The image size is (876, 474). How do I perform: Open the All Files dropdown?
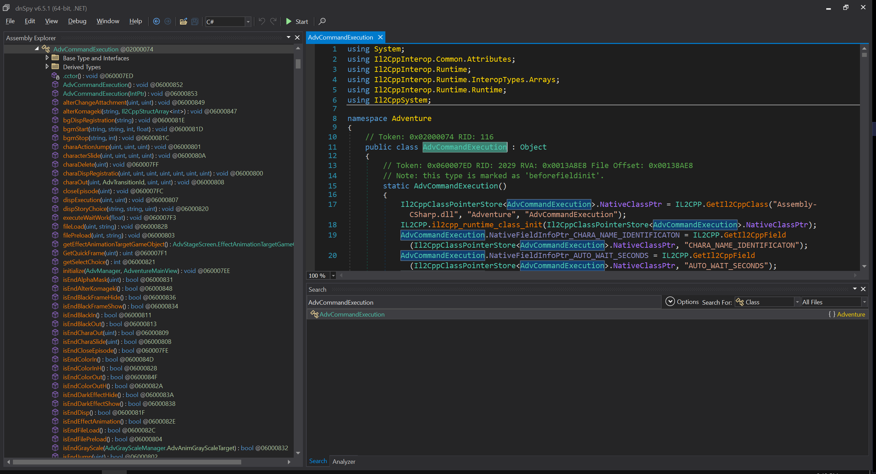pos(864,302)
